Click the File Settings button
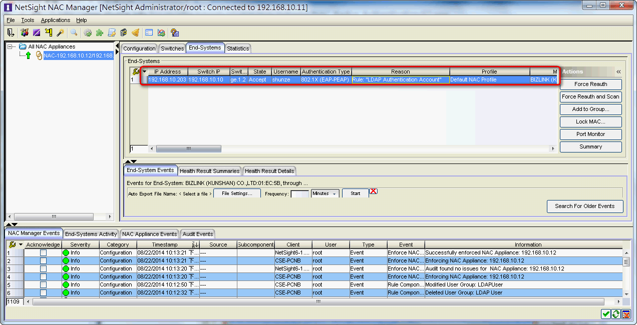Screen dimensions: 637x325 coord(237,193)
